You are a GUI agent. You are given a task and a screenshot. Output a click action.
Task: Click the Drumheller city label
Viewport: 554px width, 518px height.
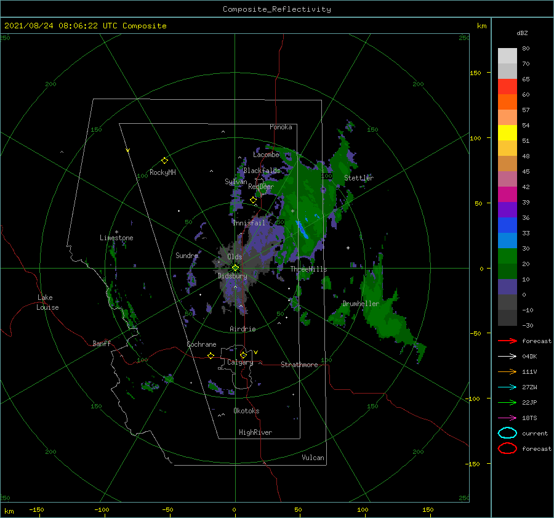pos(361,304)
